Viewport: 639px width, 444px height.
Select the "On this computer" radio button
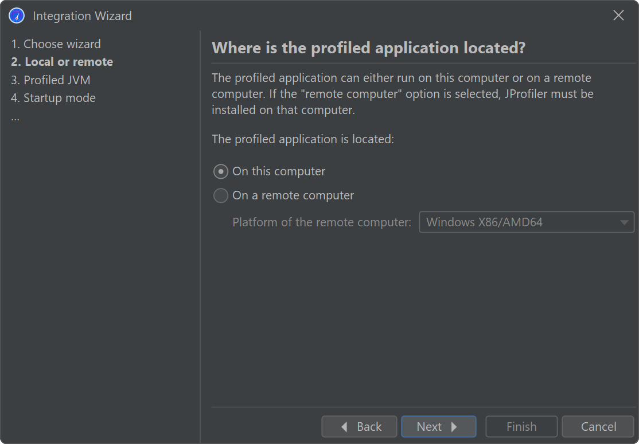[221, 171]
